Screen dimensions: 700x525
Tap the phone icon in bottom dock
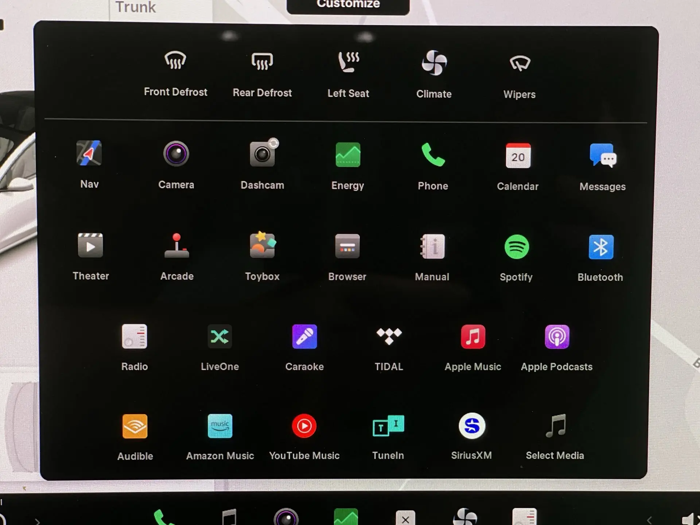pyautogui.click(x=163, y=517)
